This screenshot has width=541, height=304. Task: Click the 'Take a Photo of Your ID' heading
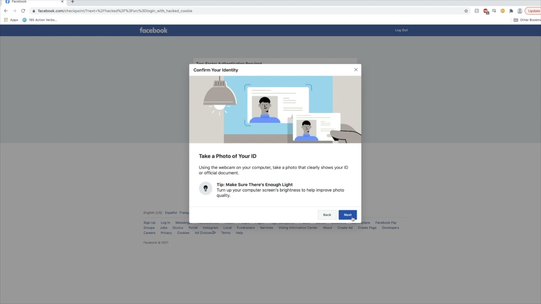[x=227, y=156]
